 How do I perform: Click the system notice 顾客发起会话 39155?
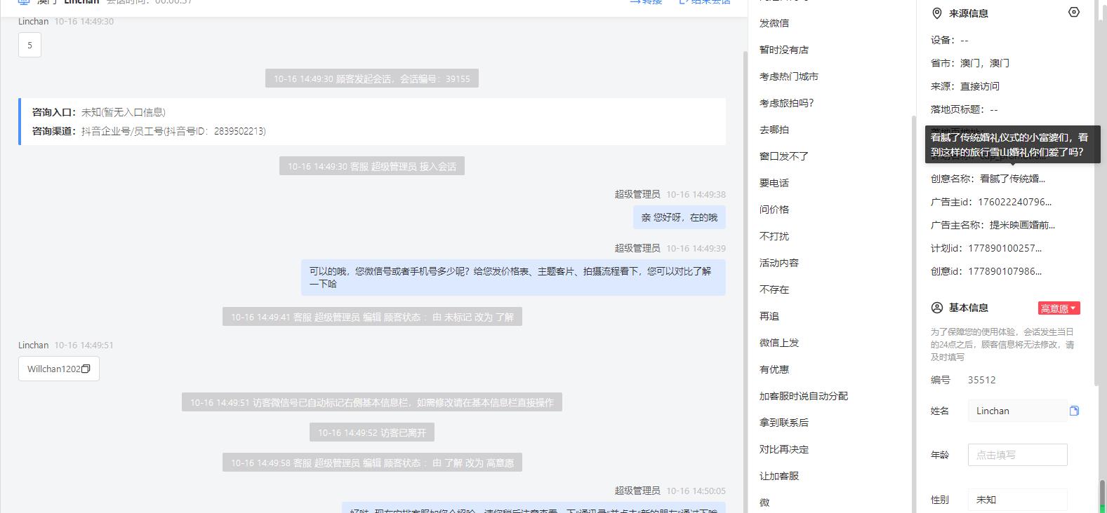click(371, 78)
